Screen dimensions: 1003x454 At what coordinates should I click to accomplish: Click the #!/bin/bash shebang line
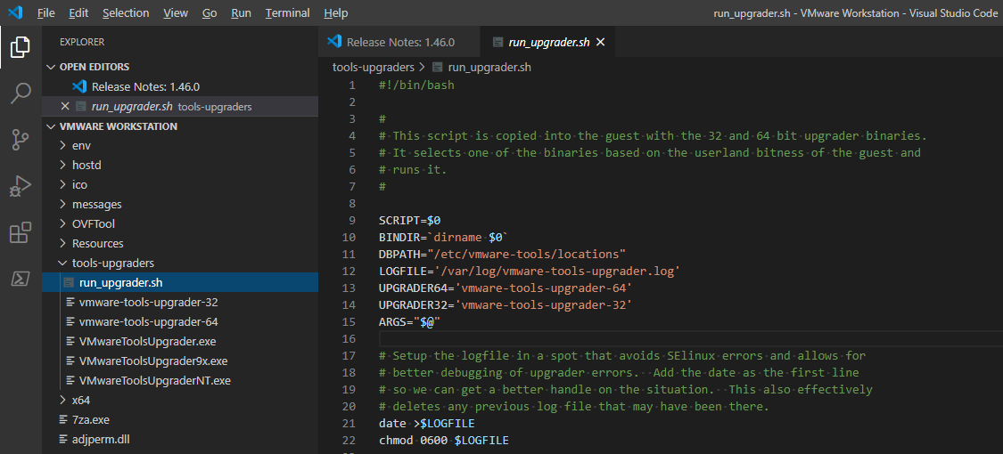click(x=416, y=85)
